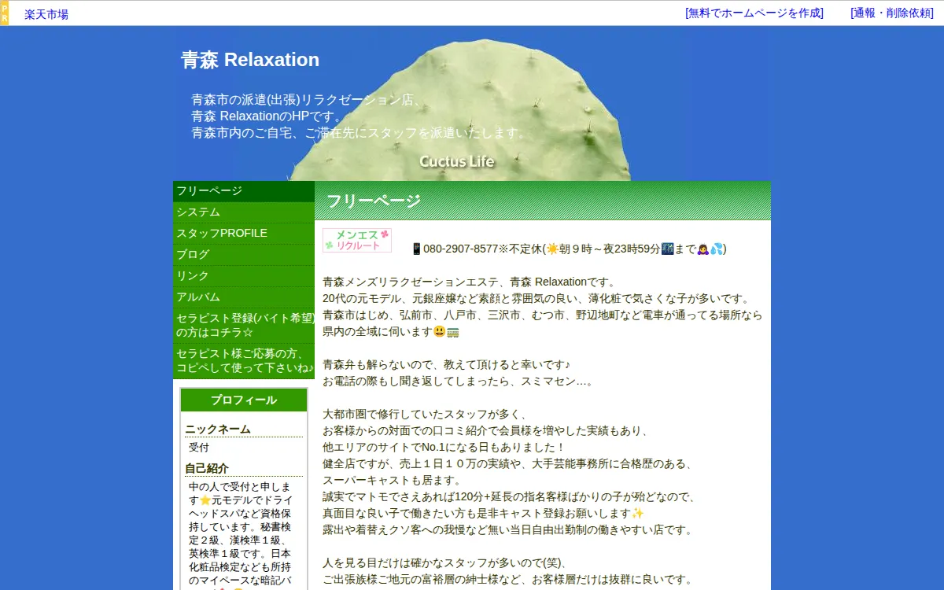Click 無料でホームページを作成 link
The image size is (944, 590).
[x=754, y=13]
